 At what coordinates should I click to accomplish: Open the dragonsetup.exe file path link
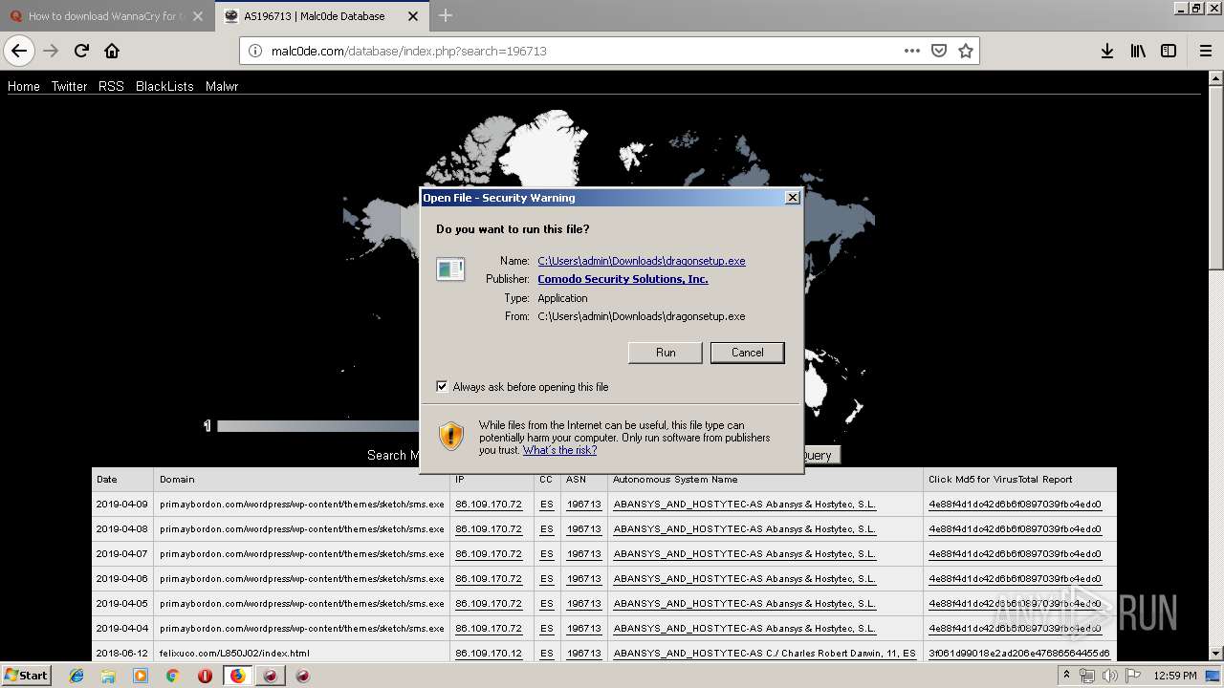[x=642, y=261]
